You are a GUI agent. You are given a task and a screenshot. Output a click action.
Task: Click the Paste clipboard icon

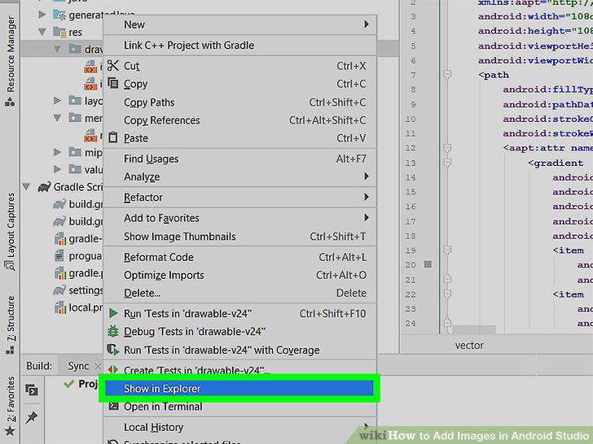coord(112,137)
